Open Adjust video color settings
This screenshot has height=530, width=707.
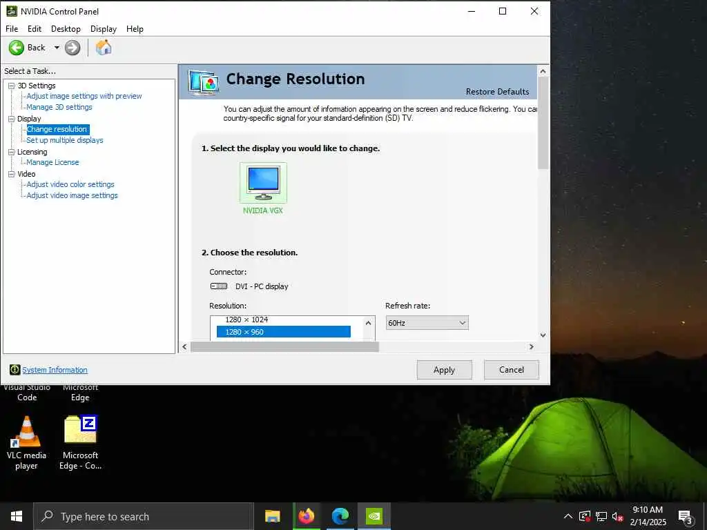click(70, 184)
